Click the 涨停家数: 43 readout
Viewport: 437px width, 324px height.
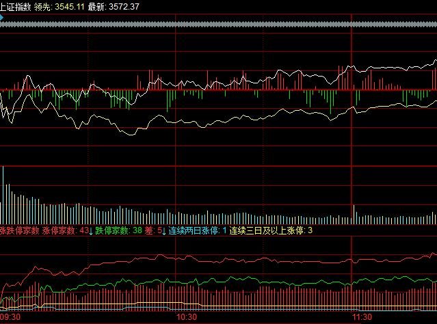click(66, 230)
